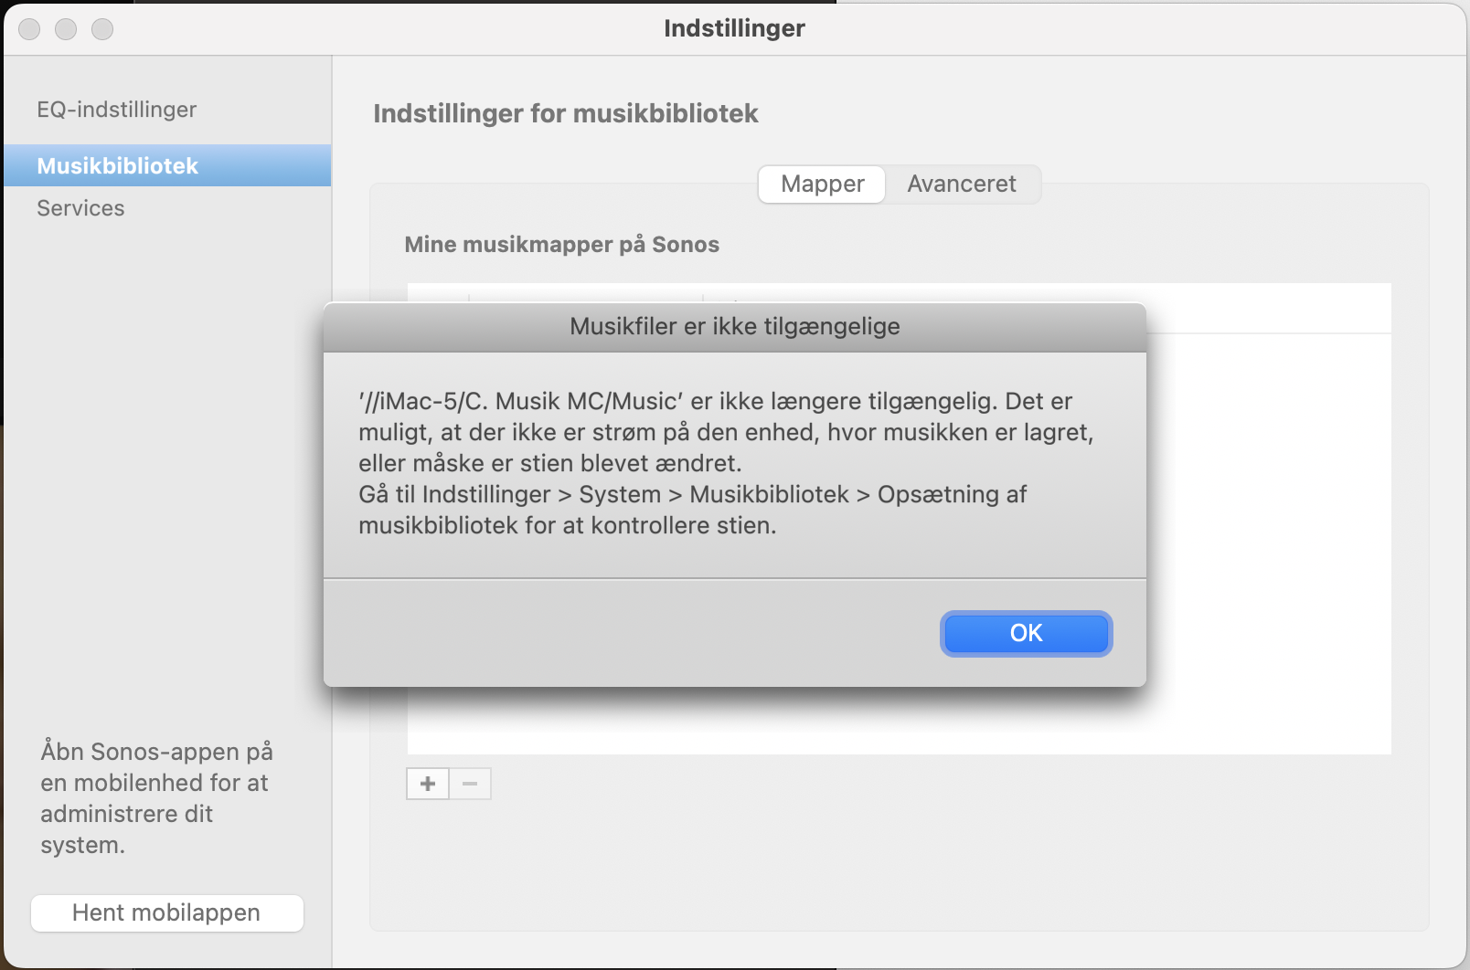Select the Mapper tab
The height and width of the screenshot is (970, 1470).
[822, 185]
